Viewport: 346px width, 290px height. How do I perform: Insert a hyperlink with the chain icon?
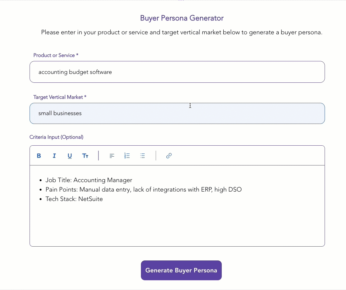tap(169, 156)
